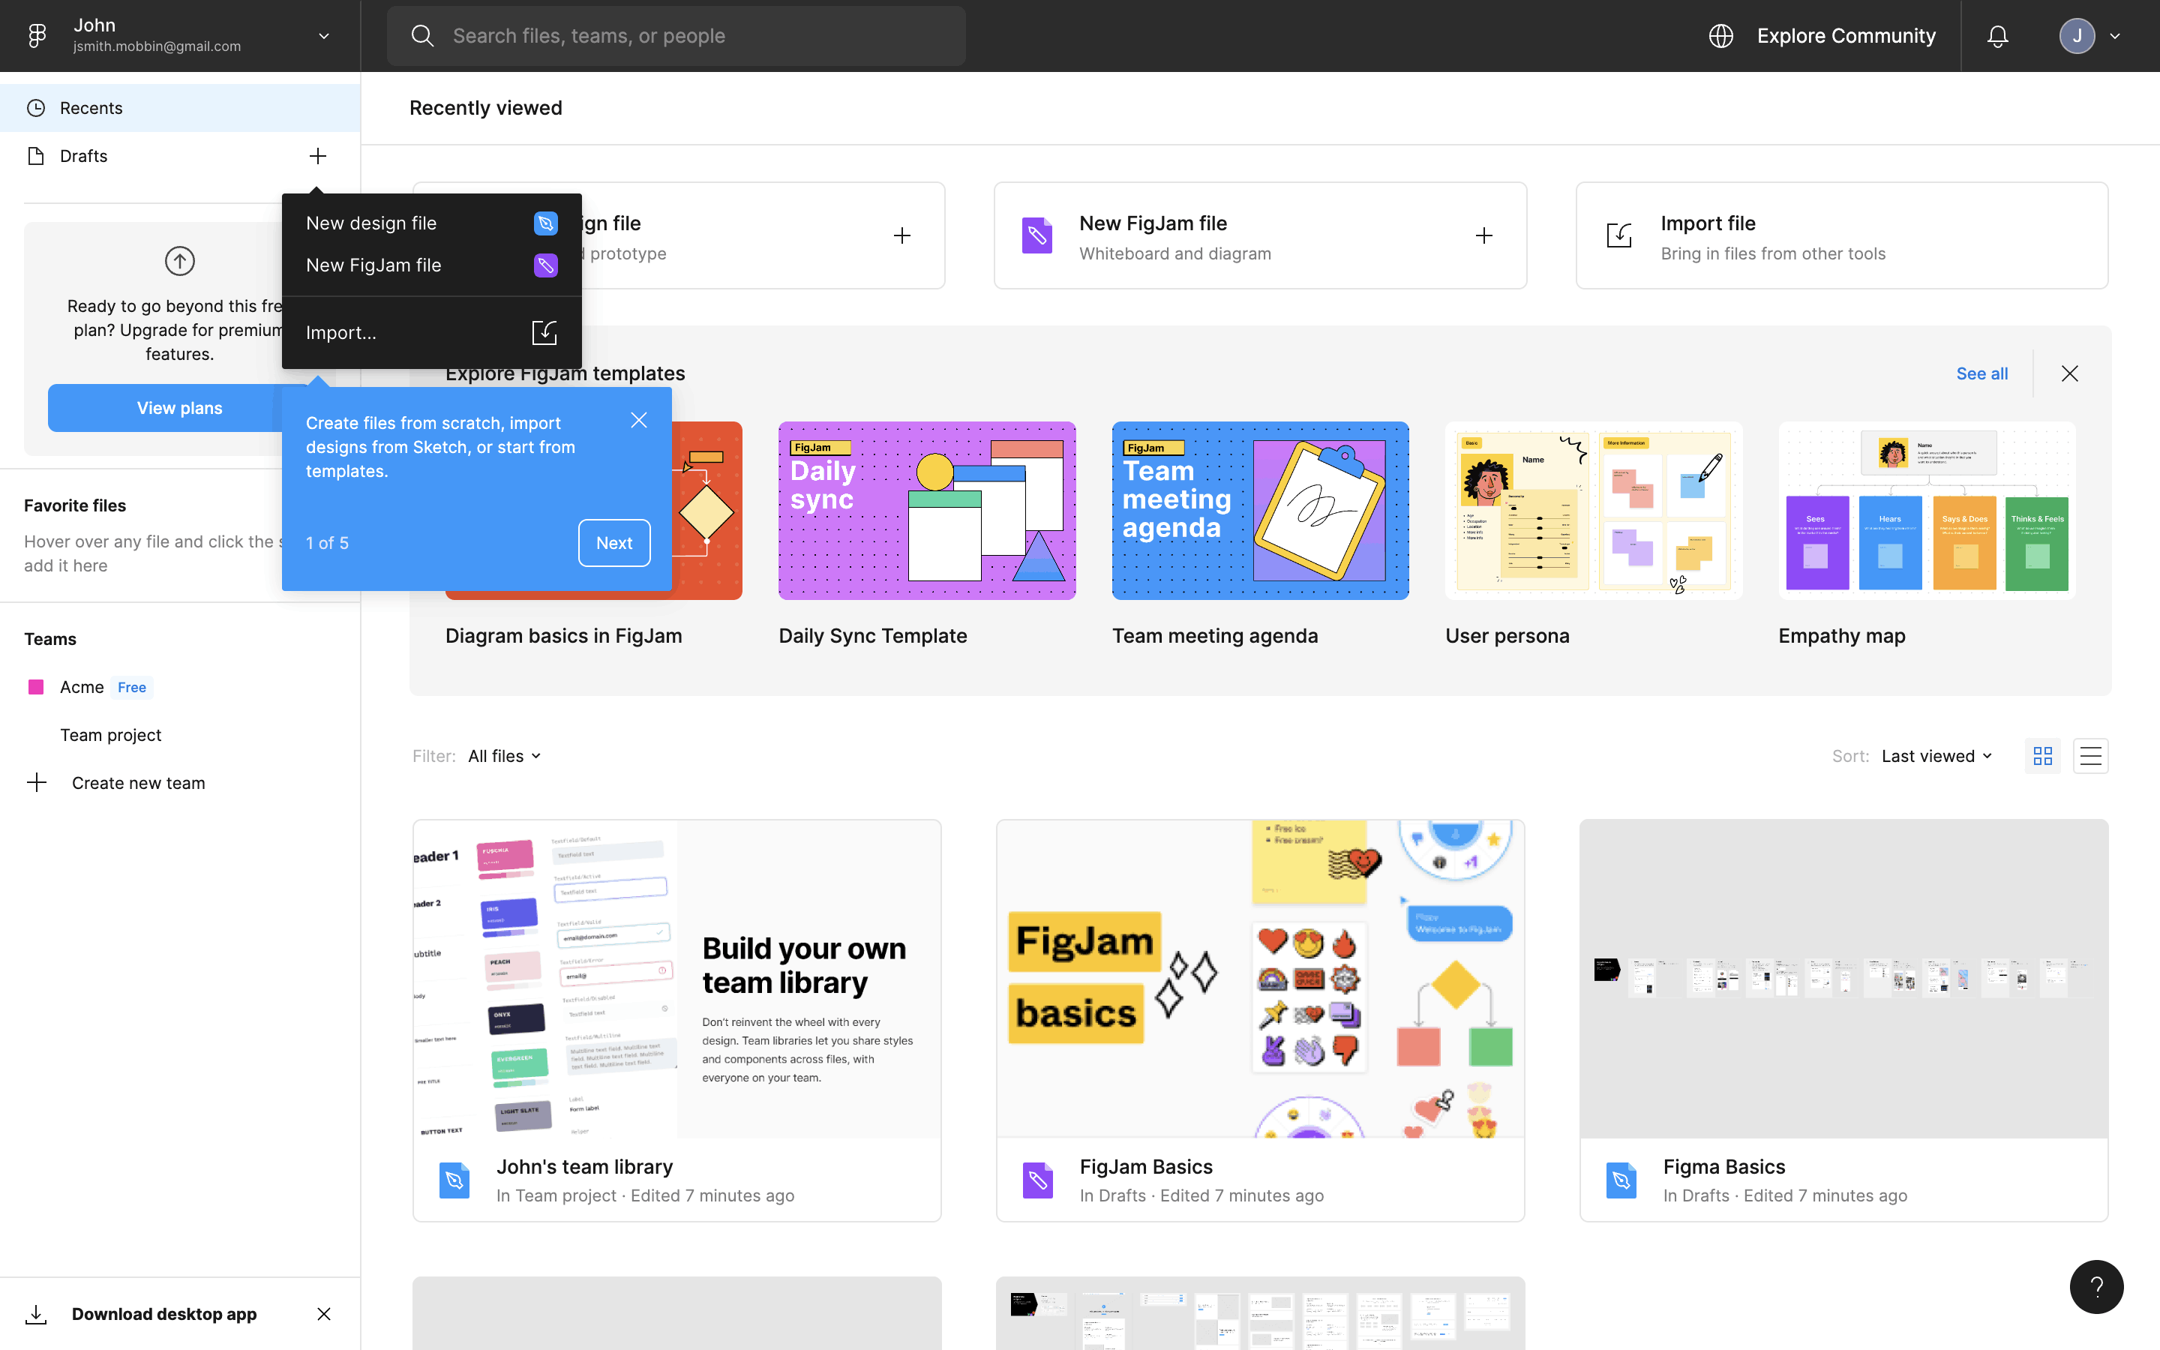The height and width of the screenshot is (1350, 2160).
Task: Dismiss the Download desktop app banner
Action: (x=324, y=1313)
